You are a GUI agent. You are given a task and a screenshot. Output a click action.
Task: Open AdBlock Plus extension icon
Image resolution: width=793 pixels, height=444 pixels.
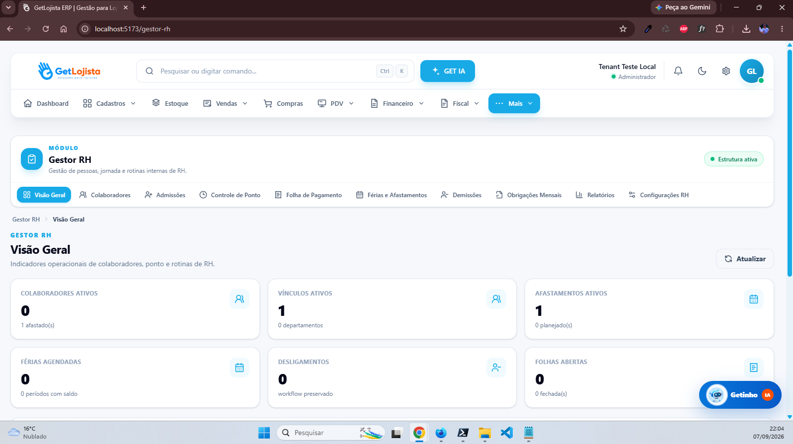tap(684, 29)
